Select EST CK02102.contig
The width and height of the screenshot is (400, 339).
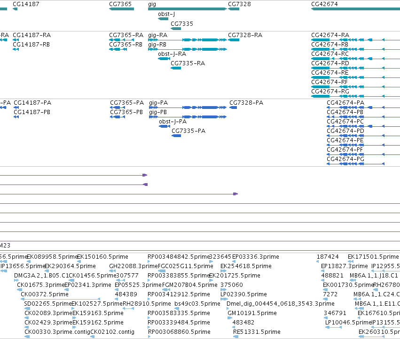(112, 331)
